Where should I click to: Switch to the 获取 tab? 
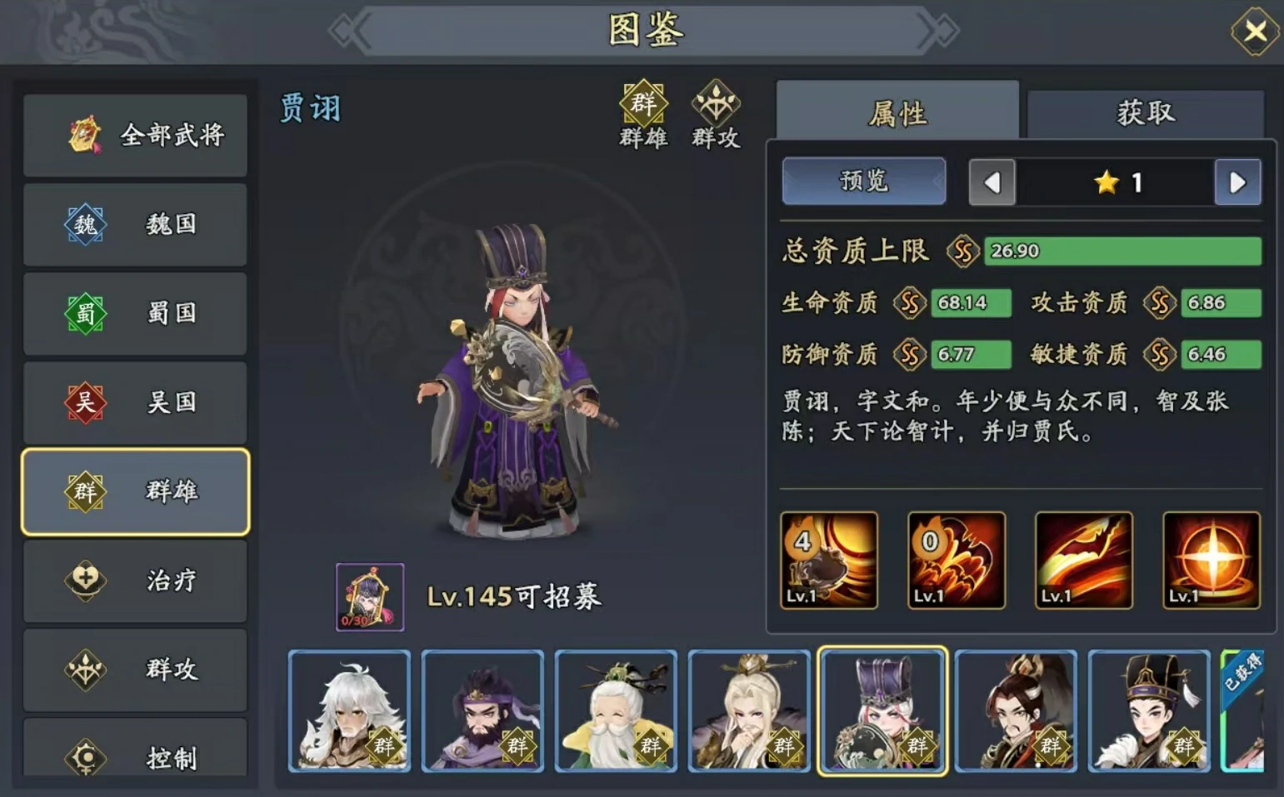click(x=1146, y=112)
